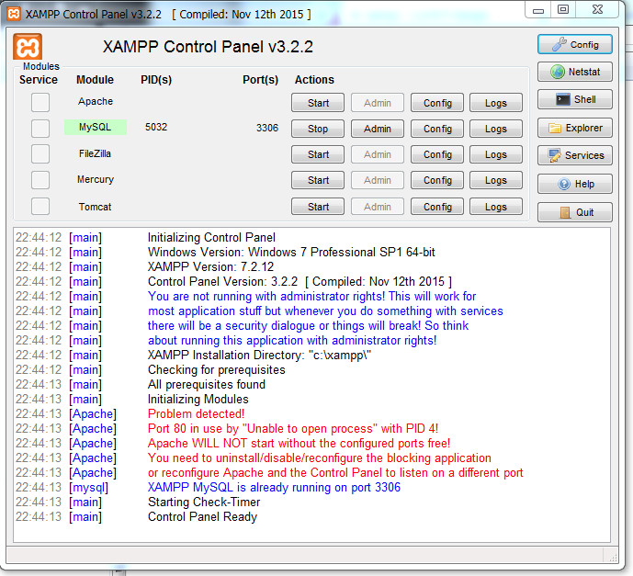633x576 pixels.
Task: Click the PID(s) column header
Action: [156, 80]
